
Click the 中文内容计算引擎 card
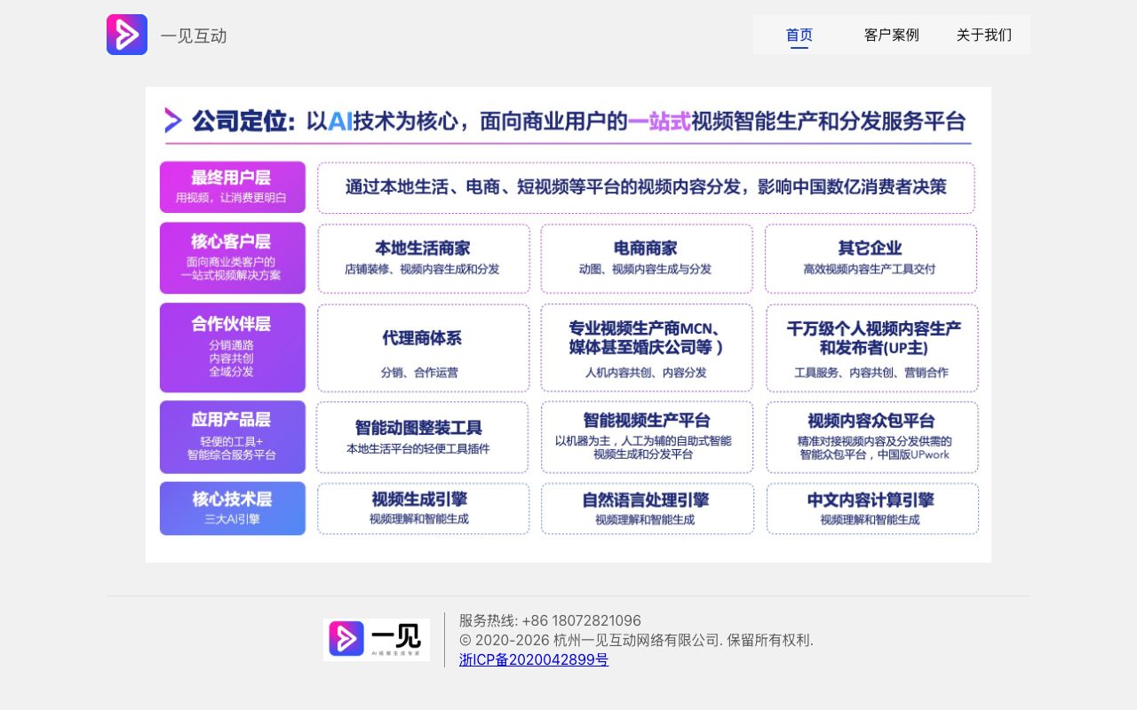(872, 508)
